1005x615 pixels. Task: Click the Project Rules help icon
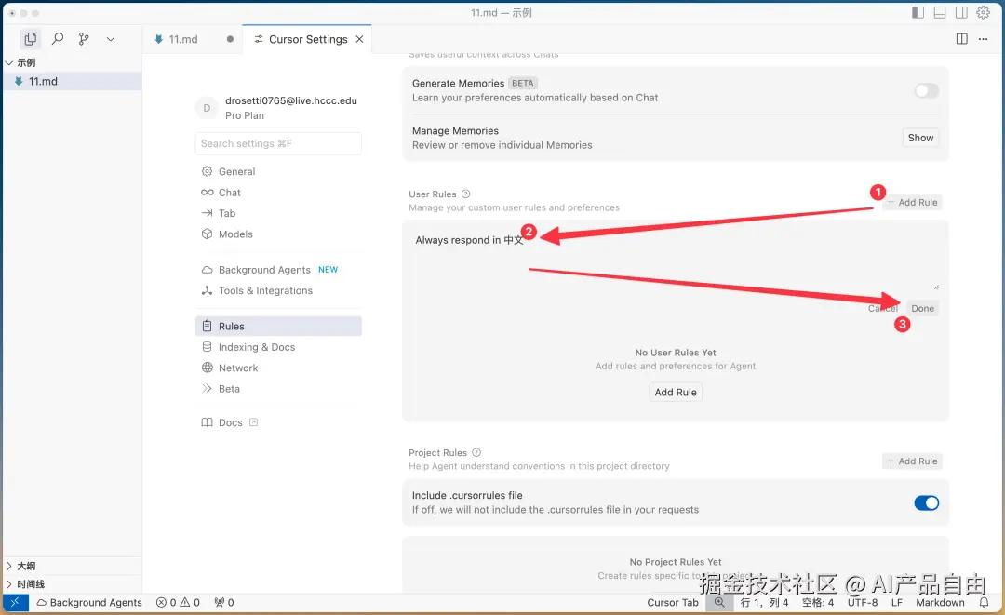[x=476, y=452]
